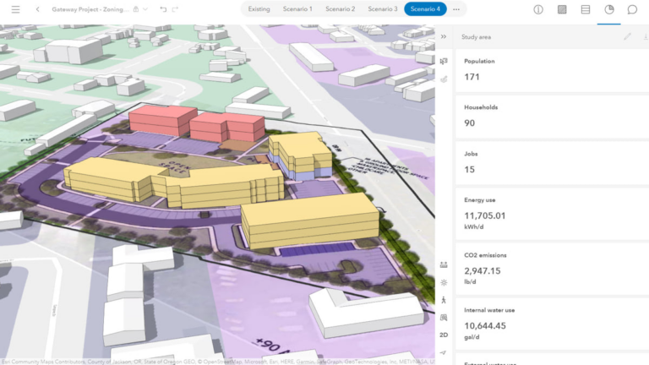
Task: Go back with the left chevron arrow
Action: pyautogui.click(x=38, y=9)
